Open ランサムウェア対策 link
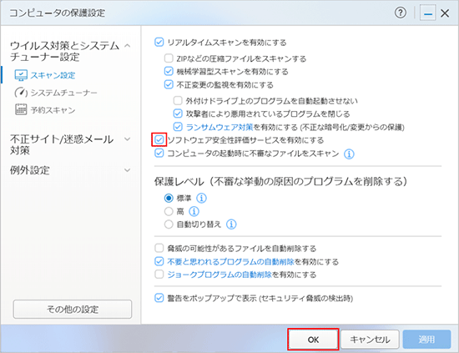 coord(219,127)
